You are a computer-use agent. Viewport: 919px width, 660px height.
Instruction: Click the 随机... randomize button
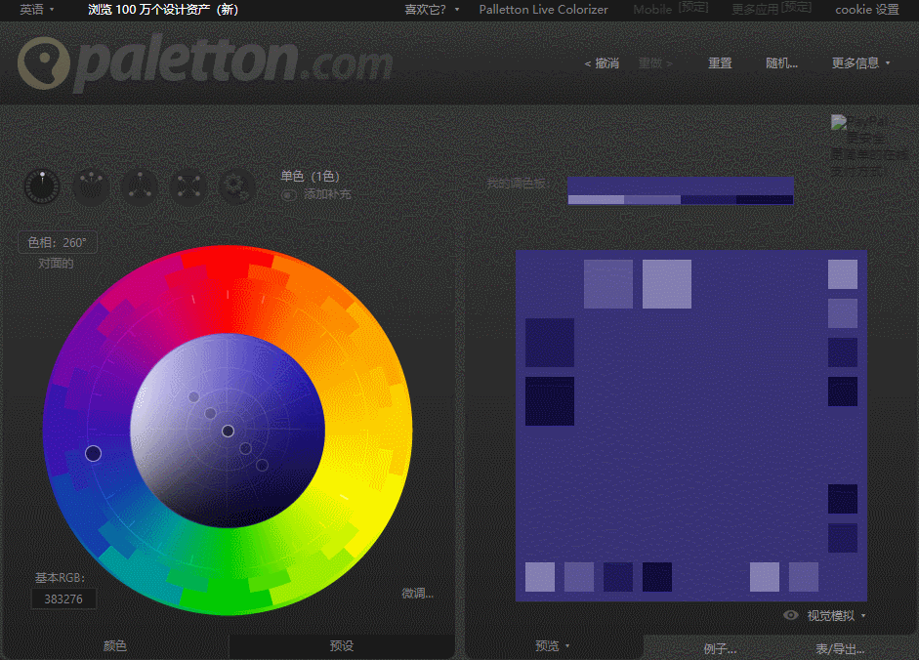[x=781, y=62]
